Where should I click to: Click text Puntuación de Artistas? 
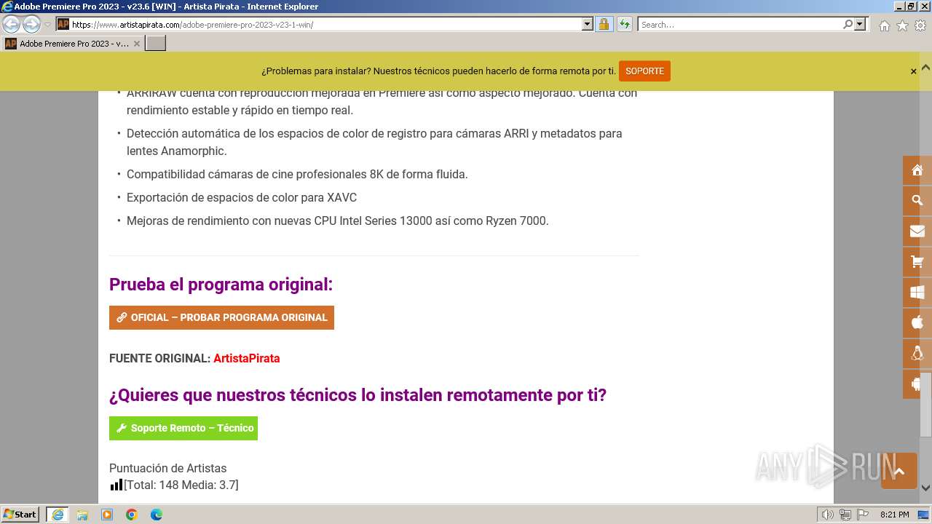(x=167, y=468)
